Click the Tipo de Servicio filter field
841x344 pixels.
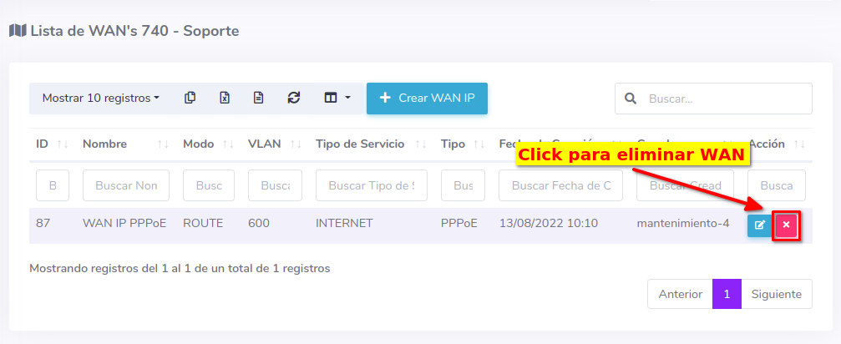tap(371, 185)
